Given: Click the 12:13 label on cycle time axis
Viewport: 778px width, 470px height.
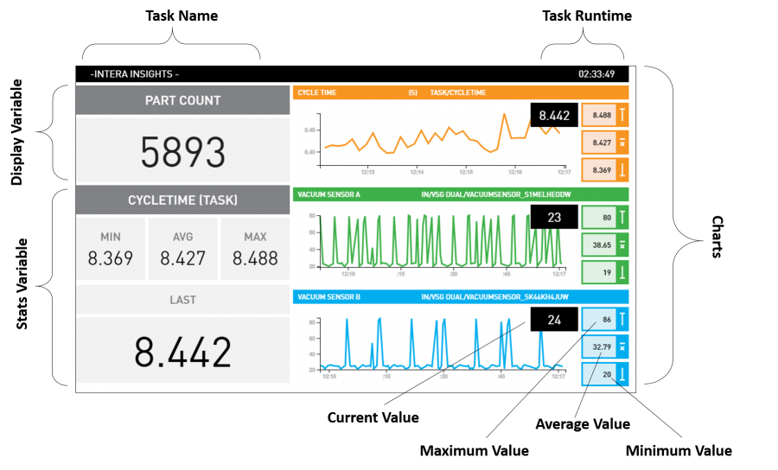Looking at the screenshot, I should tap(367, 172).
